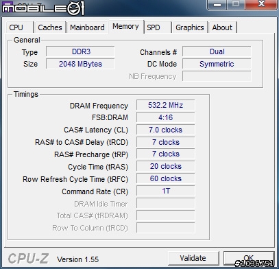
Task: Show the About tab
Action: click(222, 27)
